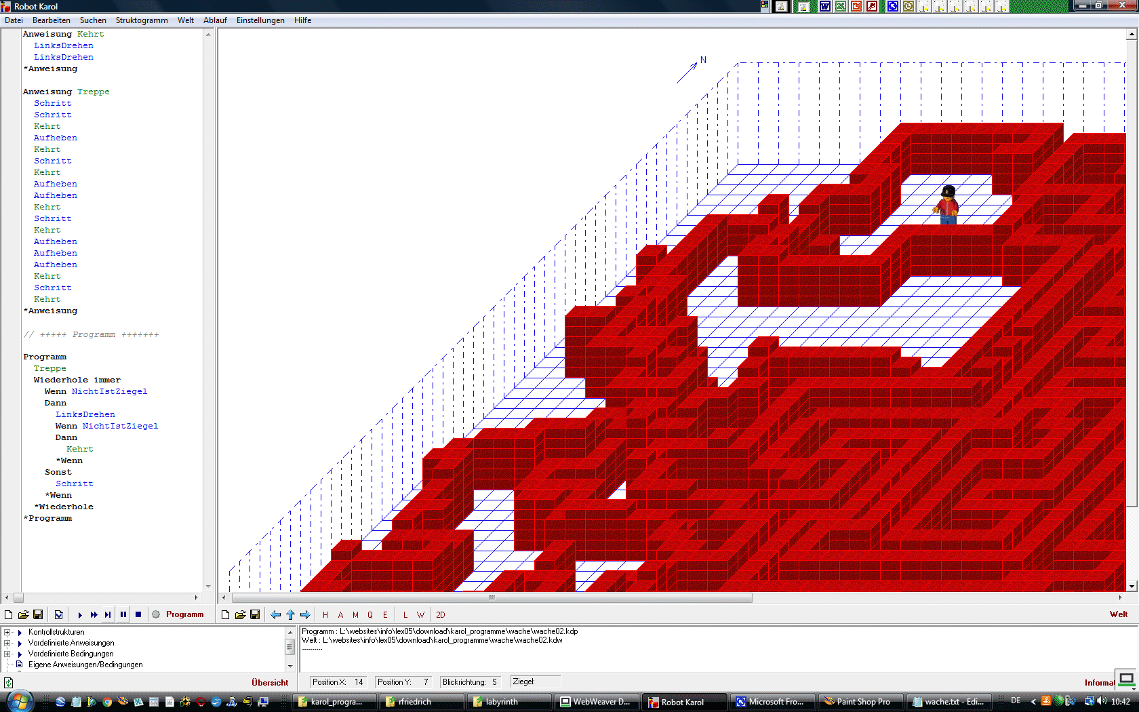The width and height of the screenshot is (1139, 712).
Task: Toggle the 2D world view
Action: tap(441, 615)
